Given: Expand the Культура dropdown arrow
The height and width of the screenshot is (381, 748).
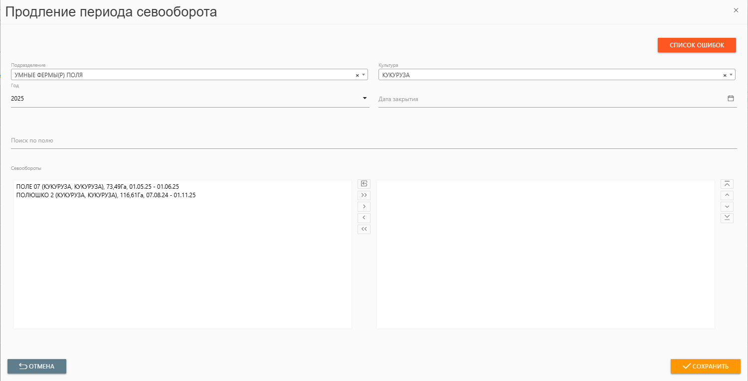Looking at the screenshot, I should coord(731,75).
